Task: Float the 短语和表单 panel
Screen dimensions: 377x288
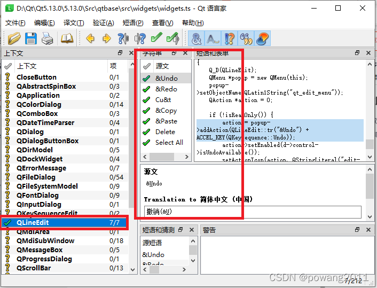Action: pos(357,53)
